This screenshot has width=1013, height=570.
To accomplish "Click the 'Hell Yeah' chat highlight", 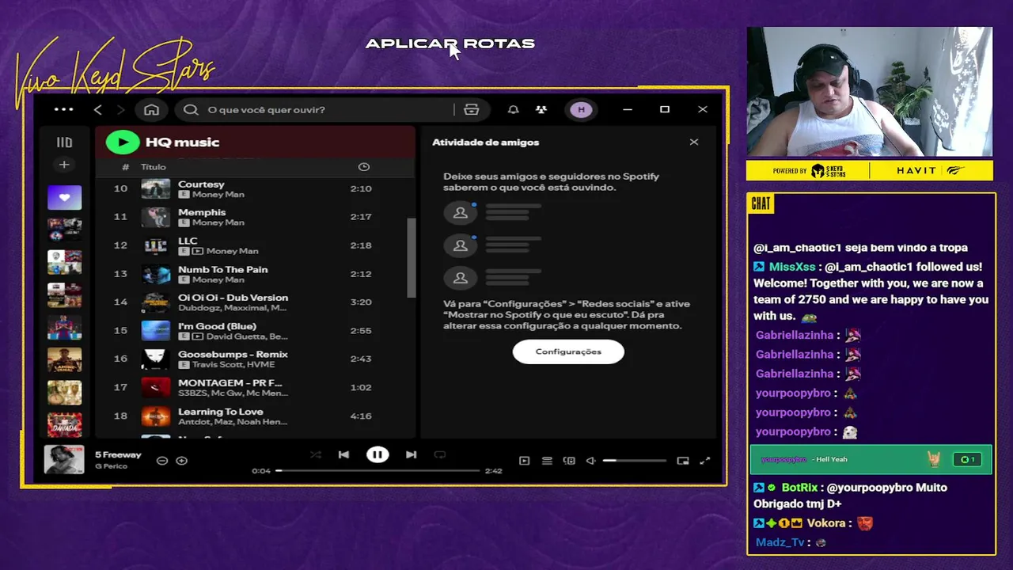I will [x=871, y=459].
